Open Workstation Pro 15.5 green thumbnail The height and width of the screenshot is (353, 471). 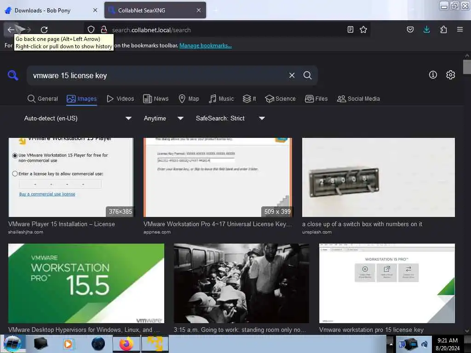point(86,283)
